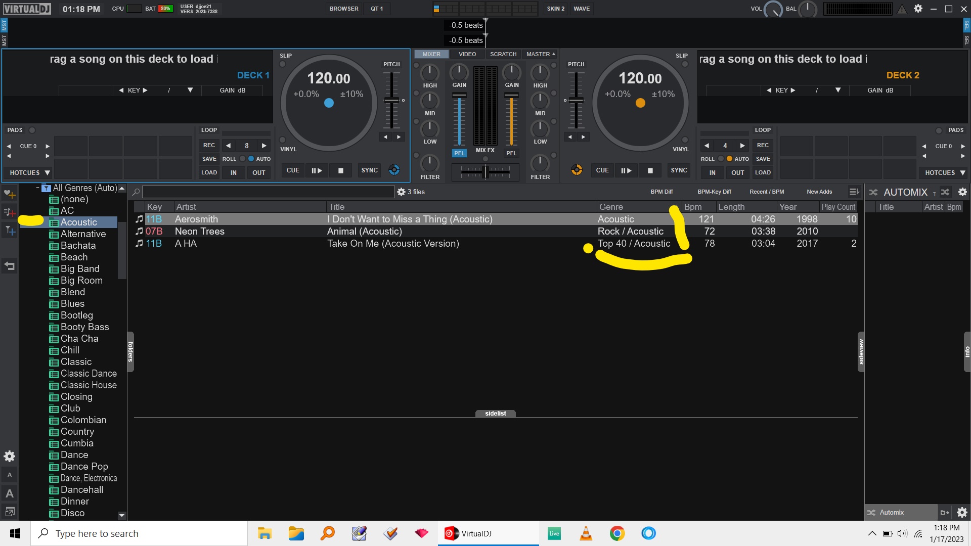This screenshot has height=546, width=971.
Task: Toggle Deck 2 PADS indicator
Action: [x=939, y=130]
